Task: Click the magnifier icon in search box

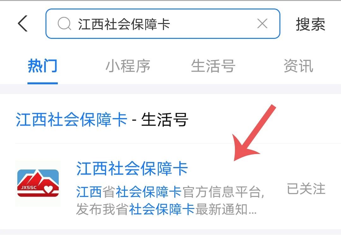Action: (x=64, y=24)
